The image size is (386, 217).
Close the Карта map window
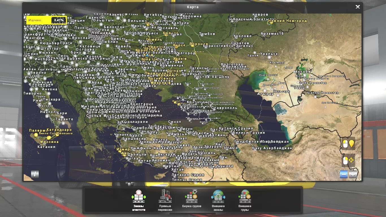tap(358, 7)
